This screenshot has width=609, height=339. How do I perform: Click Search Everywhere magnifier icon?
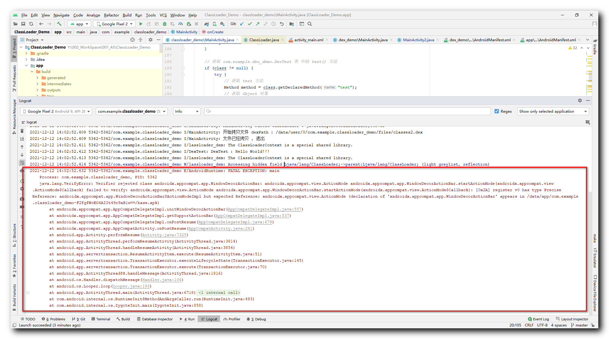(x=310, y=24)
